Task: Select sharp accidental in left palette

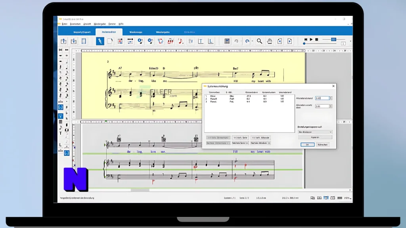Action: 67,107
